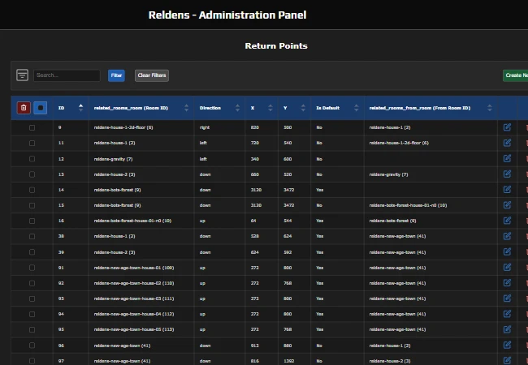
Task: Click the blue Filter button
Action: point(116,75)
